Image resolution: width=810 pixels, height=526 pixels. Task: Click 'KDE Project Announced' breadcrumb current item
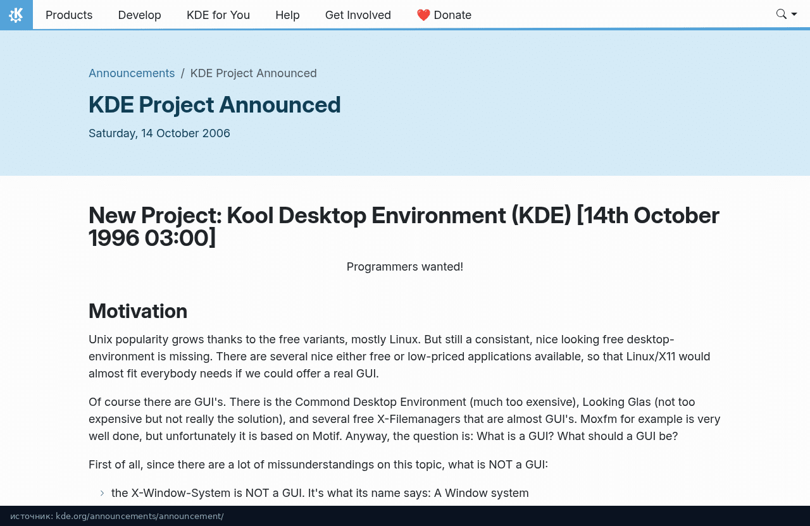(254, 73)
